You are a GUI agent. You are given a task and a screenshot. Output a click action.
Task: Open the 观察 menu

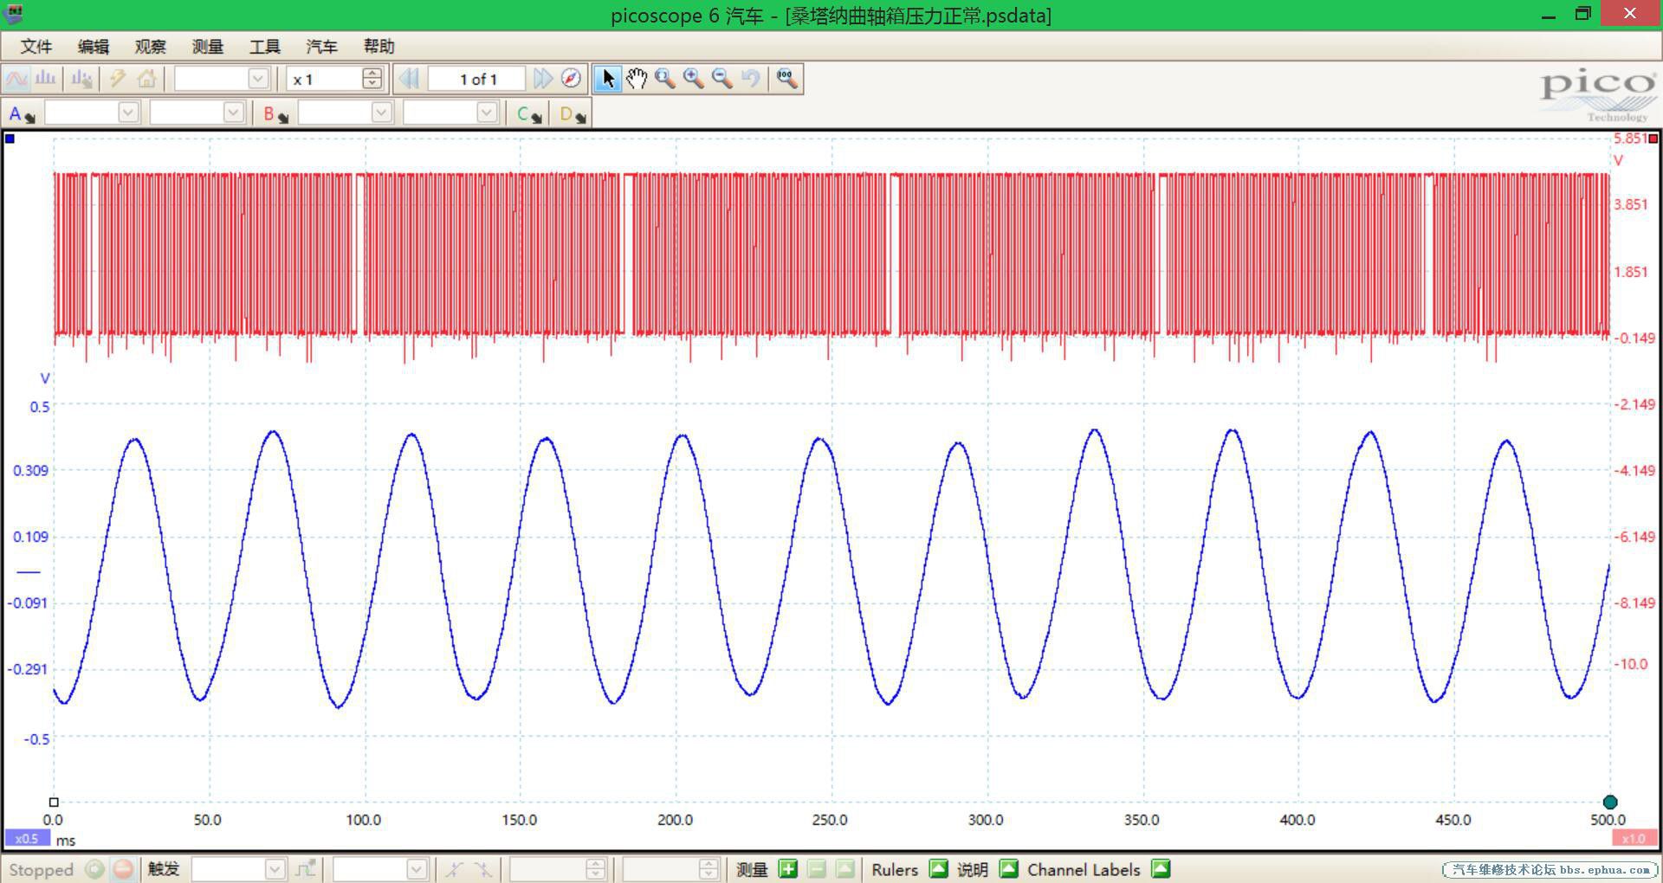150,47
